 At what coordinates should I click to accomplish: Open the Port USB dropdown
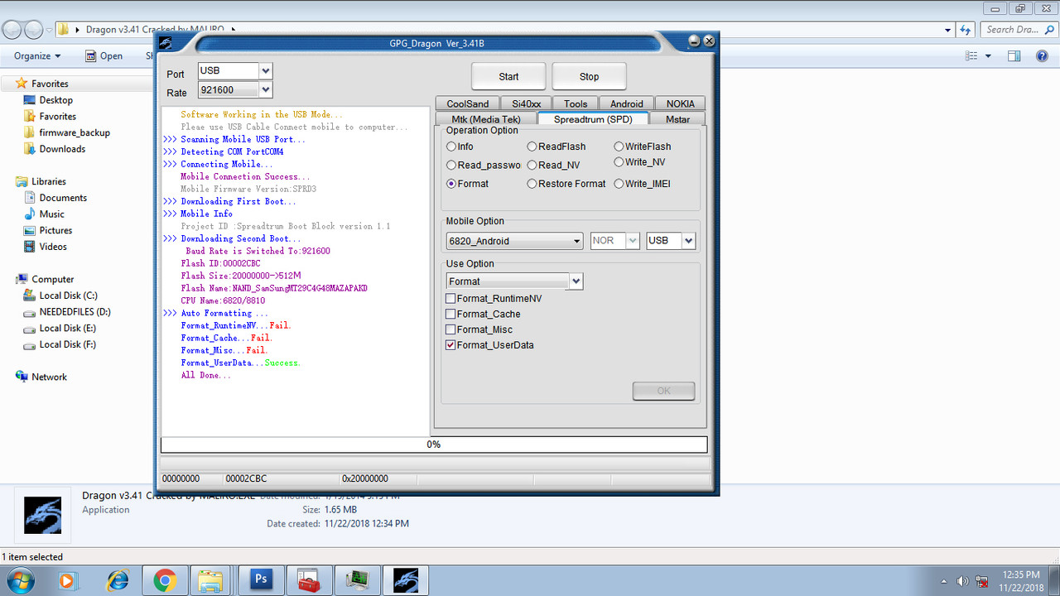[x=265, y=71]
